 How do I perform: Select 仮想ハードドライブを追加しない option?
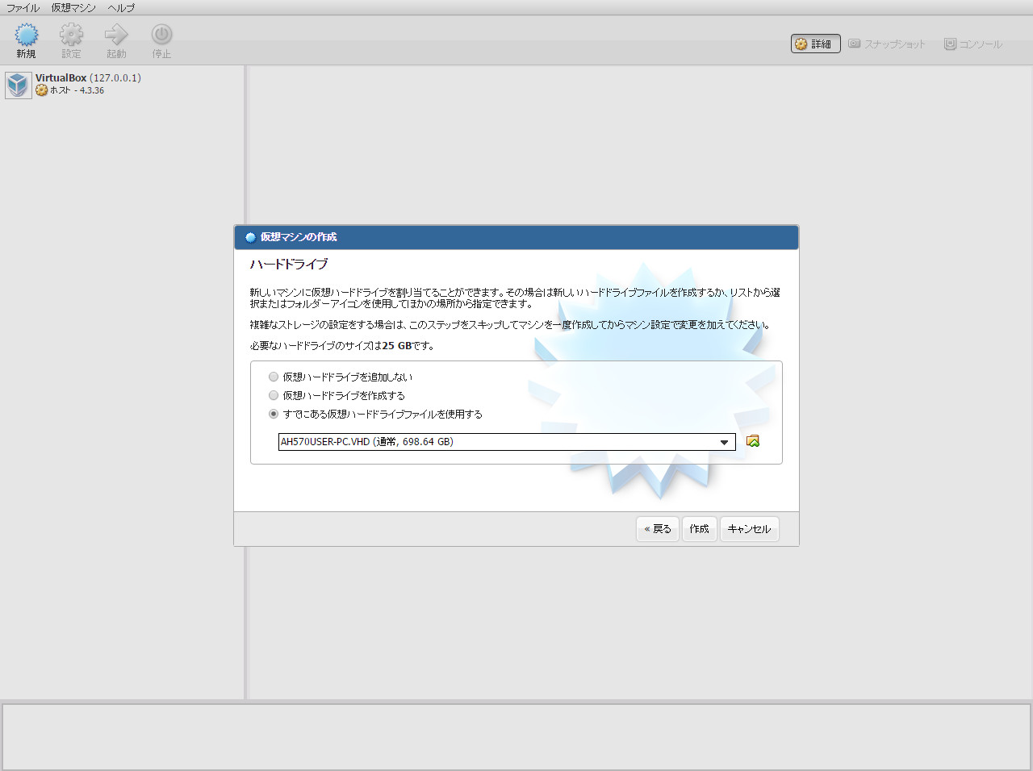tap(274, 377)
